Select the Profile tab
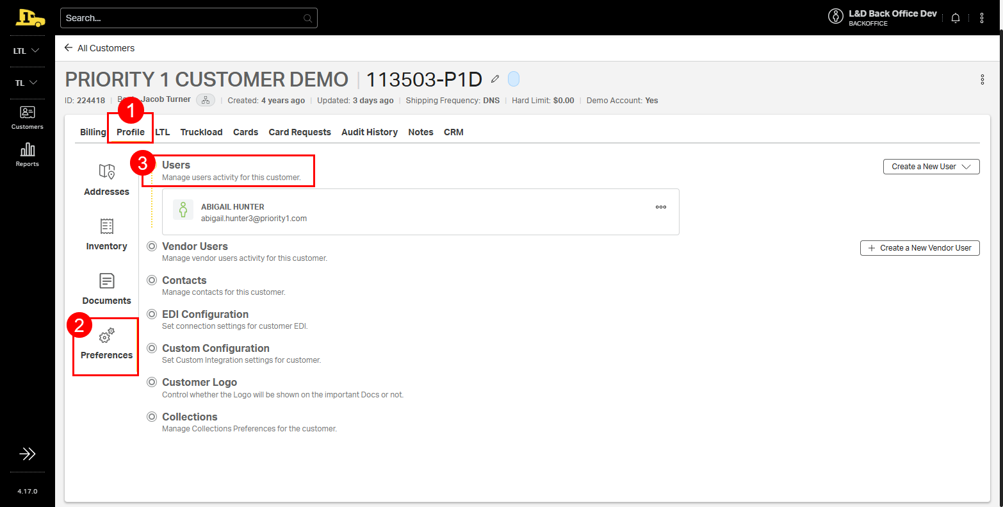This screenshot has height=507, width=1003. coord(131,132)
